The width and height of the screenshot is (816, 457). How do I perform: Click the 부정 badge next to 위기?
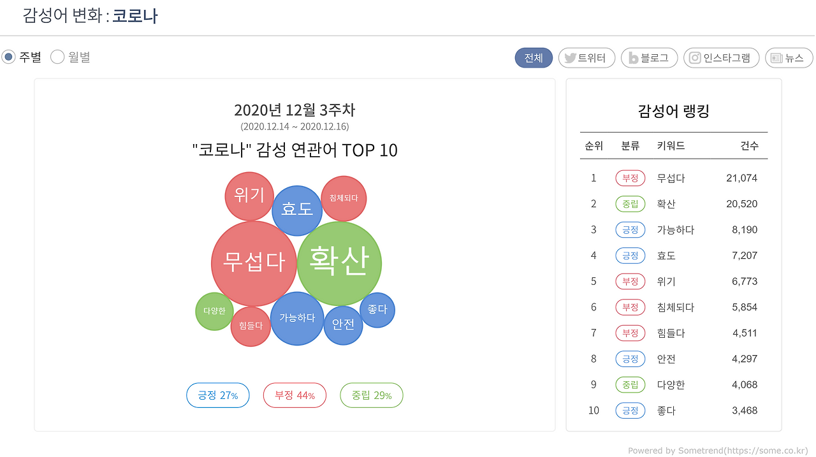point(630,281)
